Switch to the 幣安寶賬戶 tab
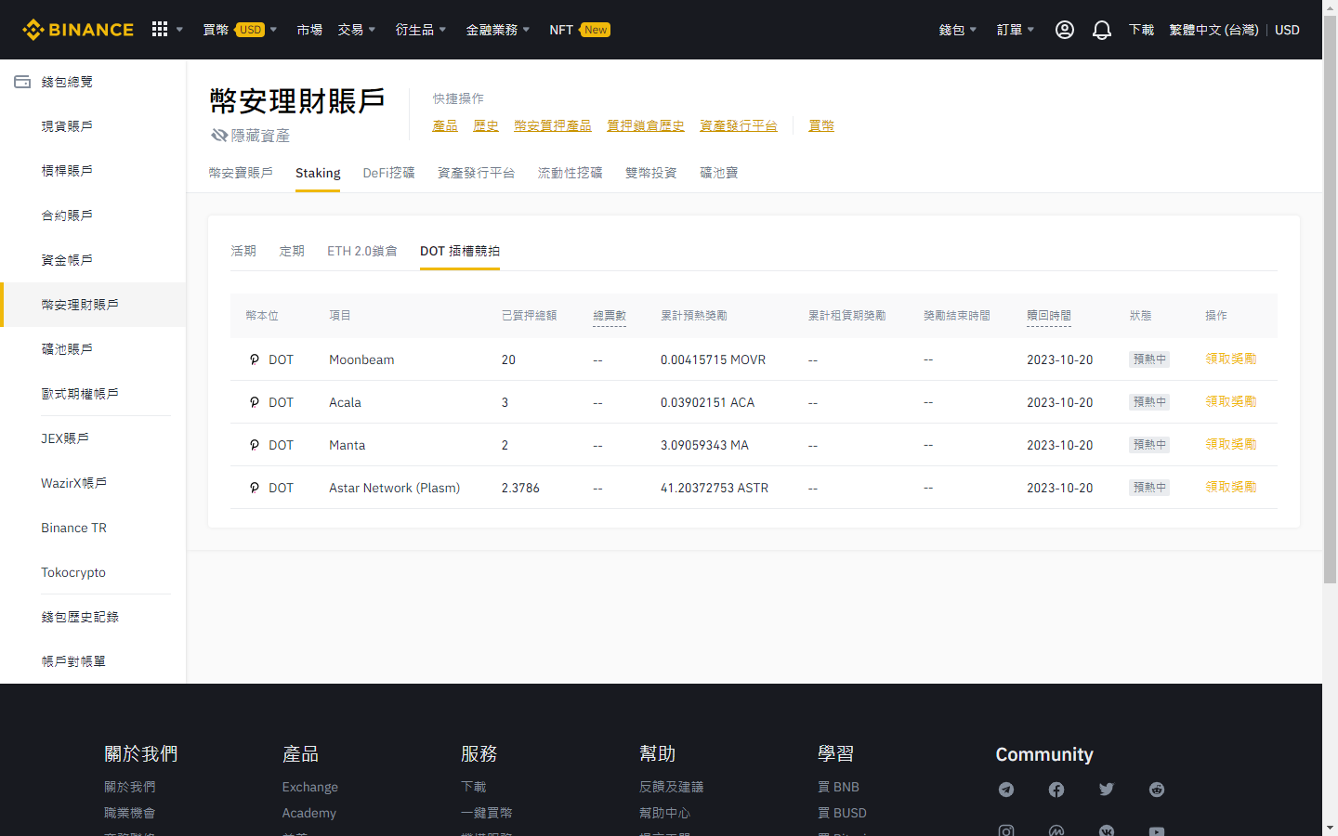Image resolution: width=1338 pixels, height=836 pixels. point(241,173)
